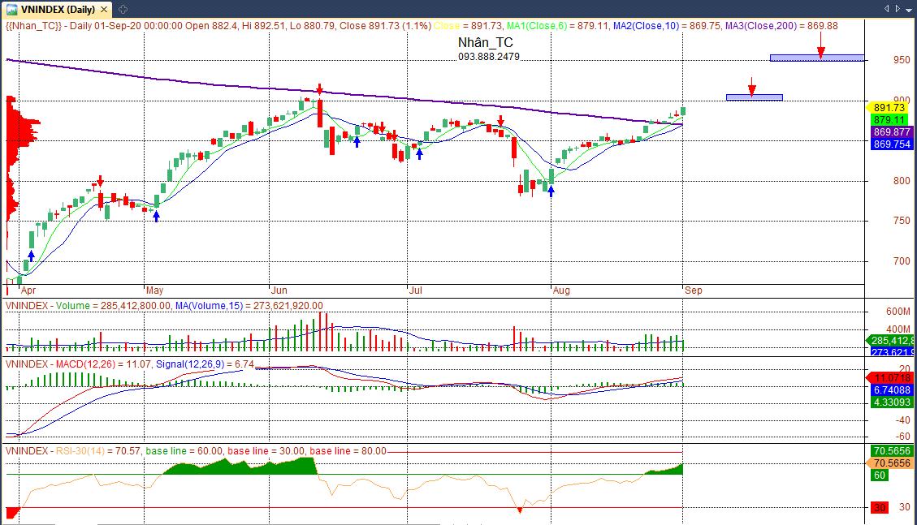Screen dimensions: 917x525
Task: Click the Signal(12,26,9) = 6.74 legend
Action: pyautogui.click(x=205, y=364)
